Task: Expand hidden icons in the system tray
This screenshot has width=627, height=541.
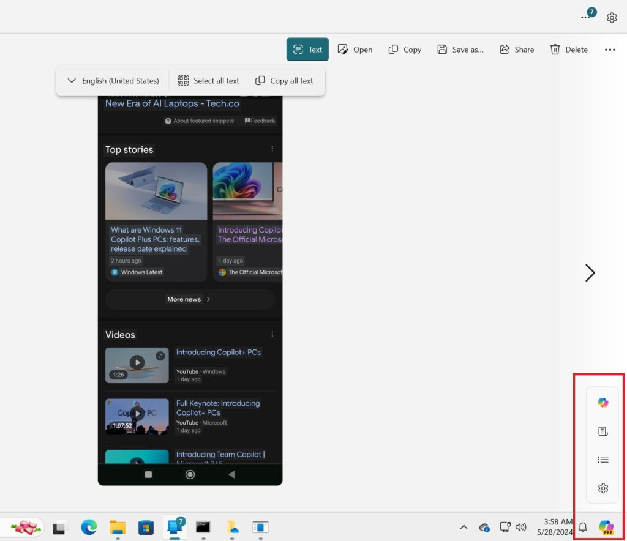Action: pos(464,527)
